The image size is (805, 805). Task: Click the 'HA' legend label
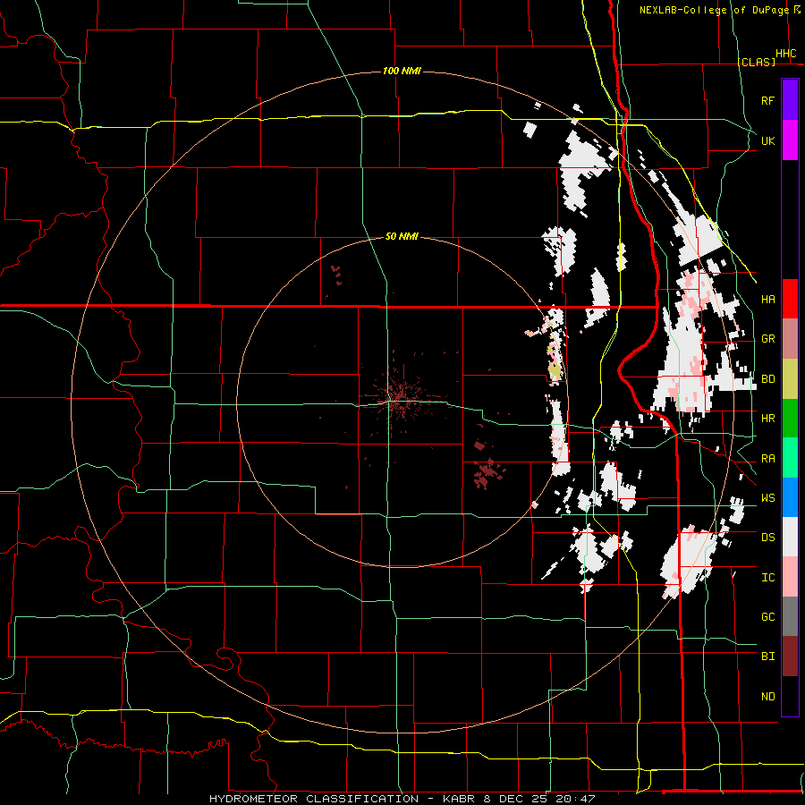pos(767,300)
